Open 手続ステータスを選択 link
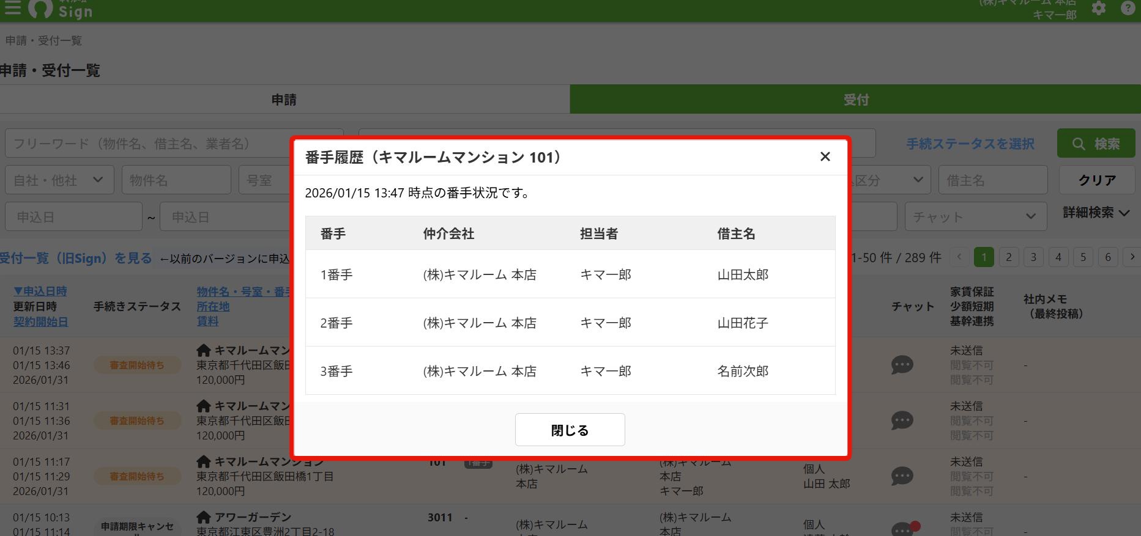Image resolution: width=1141 pixels, height=536 pixels. click(970, 144)
